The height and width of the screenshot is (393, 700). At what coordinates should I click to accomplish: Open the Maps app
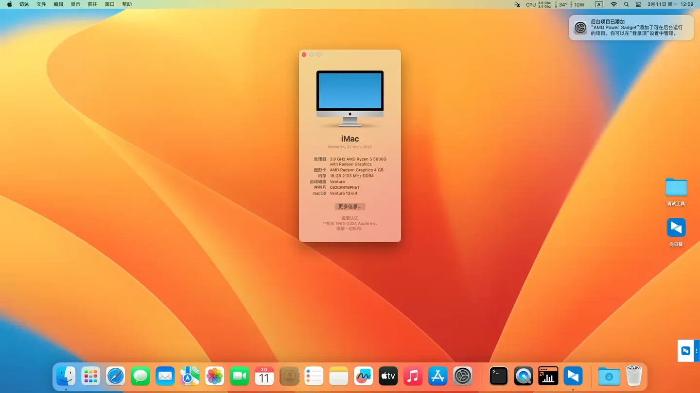point(190,376)
